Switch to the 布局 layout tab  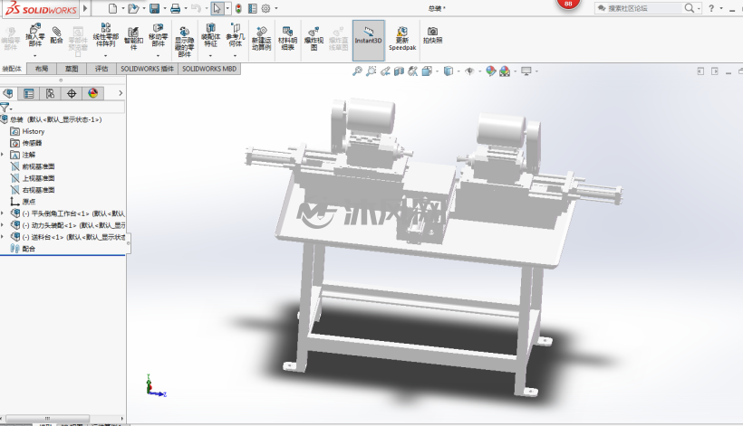[42, 69]
